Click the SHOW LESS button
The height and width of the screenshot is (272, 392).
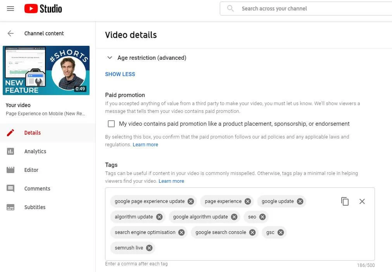(x=120, y=74)
